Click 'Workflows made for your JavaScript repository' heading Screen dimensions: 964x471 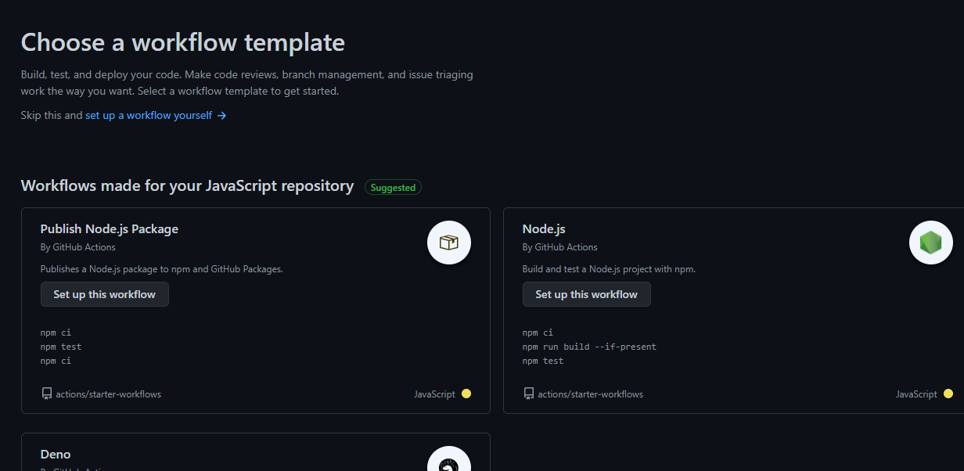187,186
